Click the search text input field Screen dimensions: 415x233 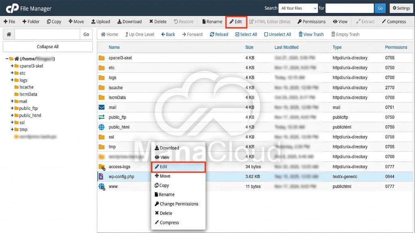point(349,8)
